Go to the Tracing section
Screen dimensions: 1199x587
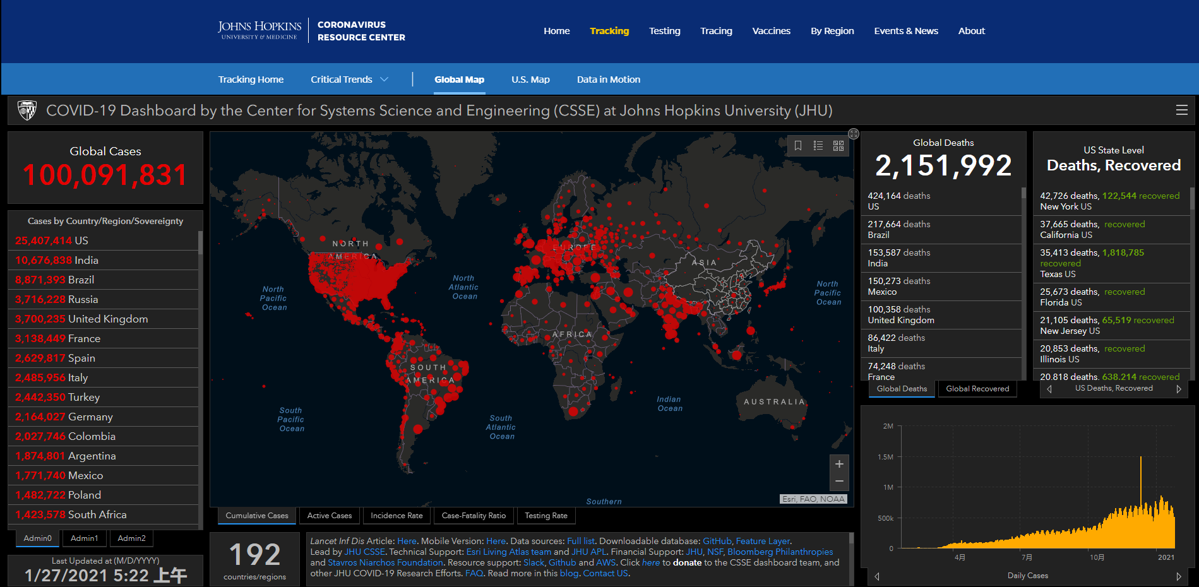point(716,31)
